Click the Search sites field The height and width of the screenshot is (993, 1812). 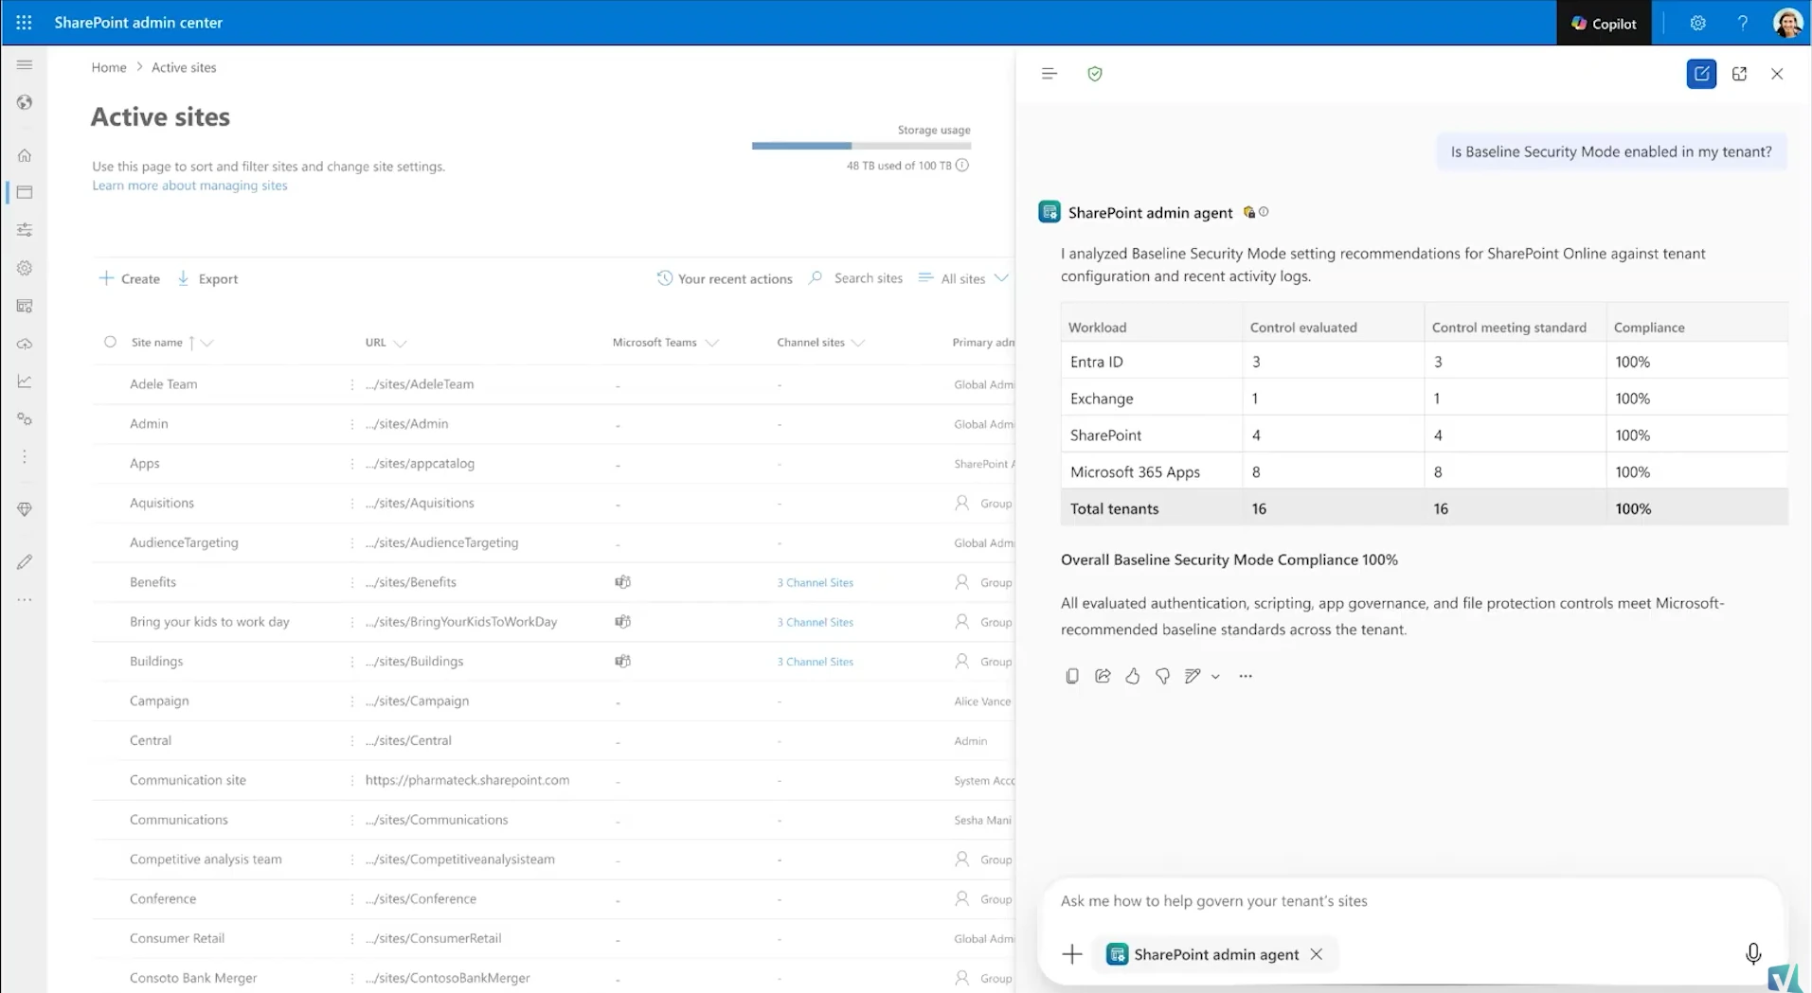coord(856,278)
